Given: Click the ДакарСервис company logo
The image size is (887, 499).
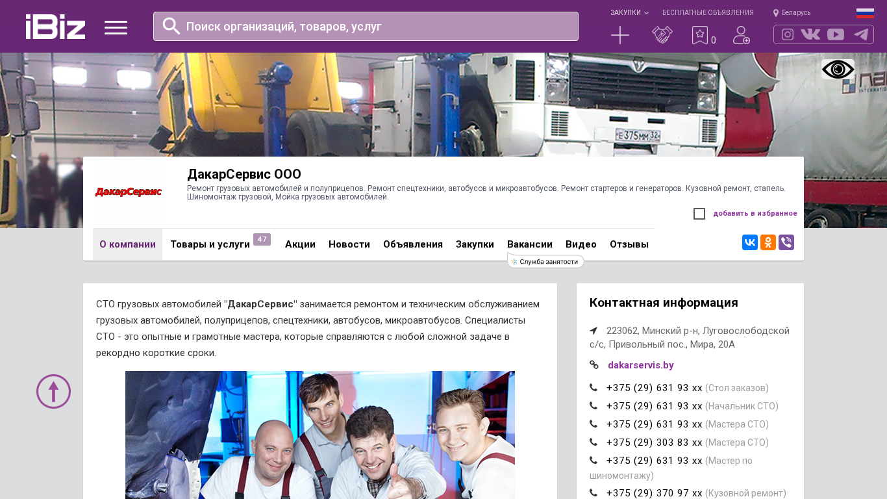Looking at the screenshot, I should tap(129, 192).
